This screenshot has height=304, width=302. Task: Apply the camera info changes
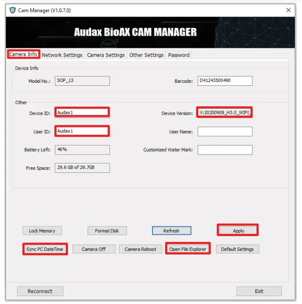click(238, 230)
